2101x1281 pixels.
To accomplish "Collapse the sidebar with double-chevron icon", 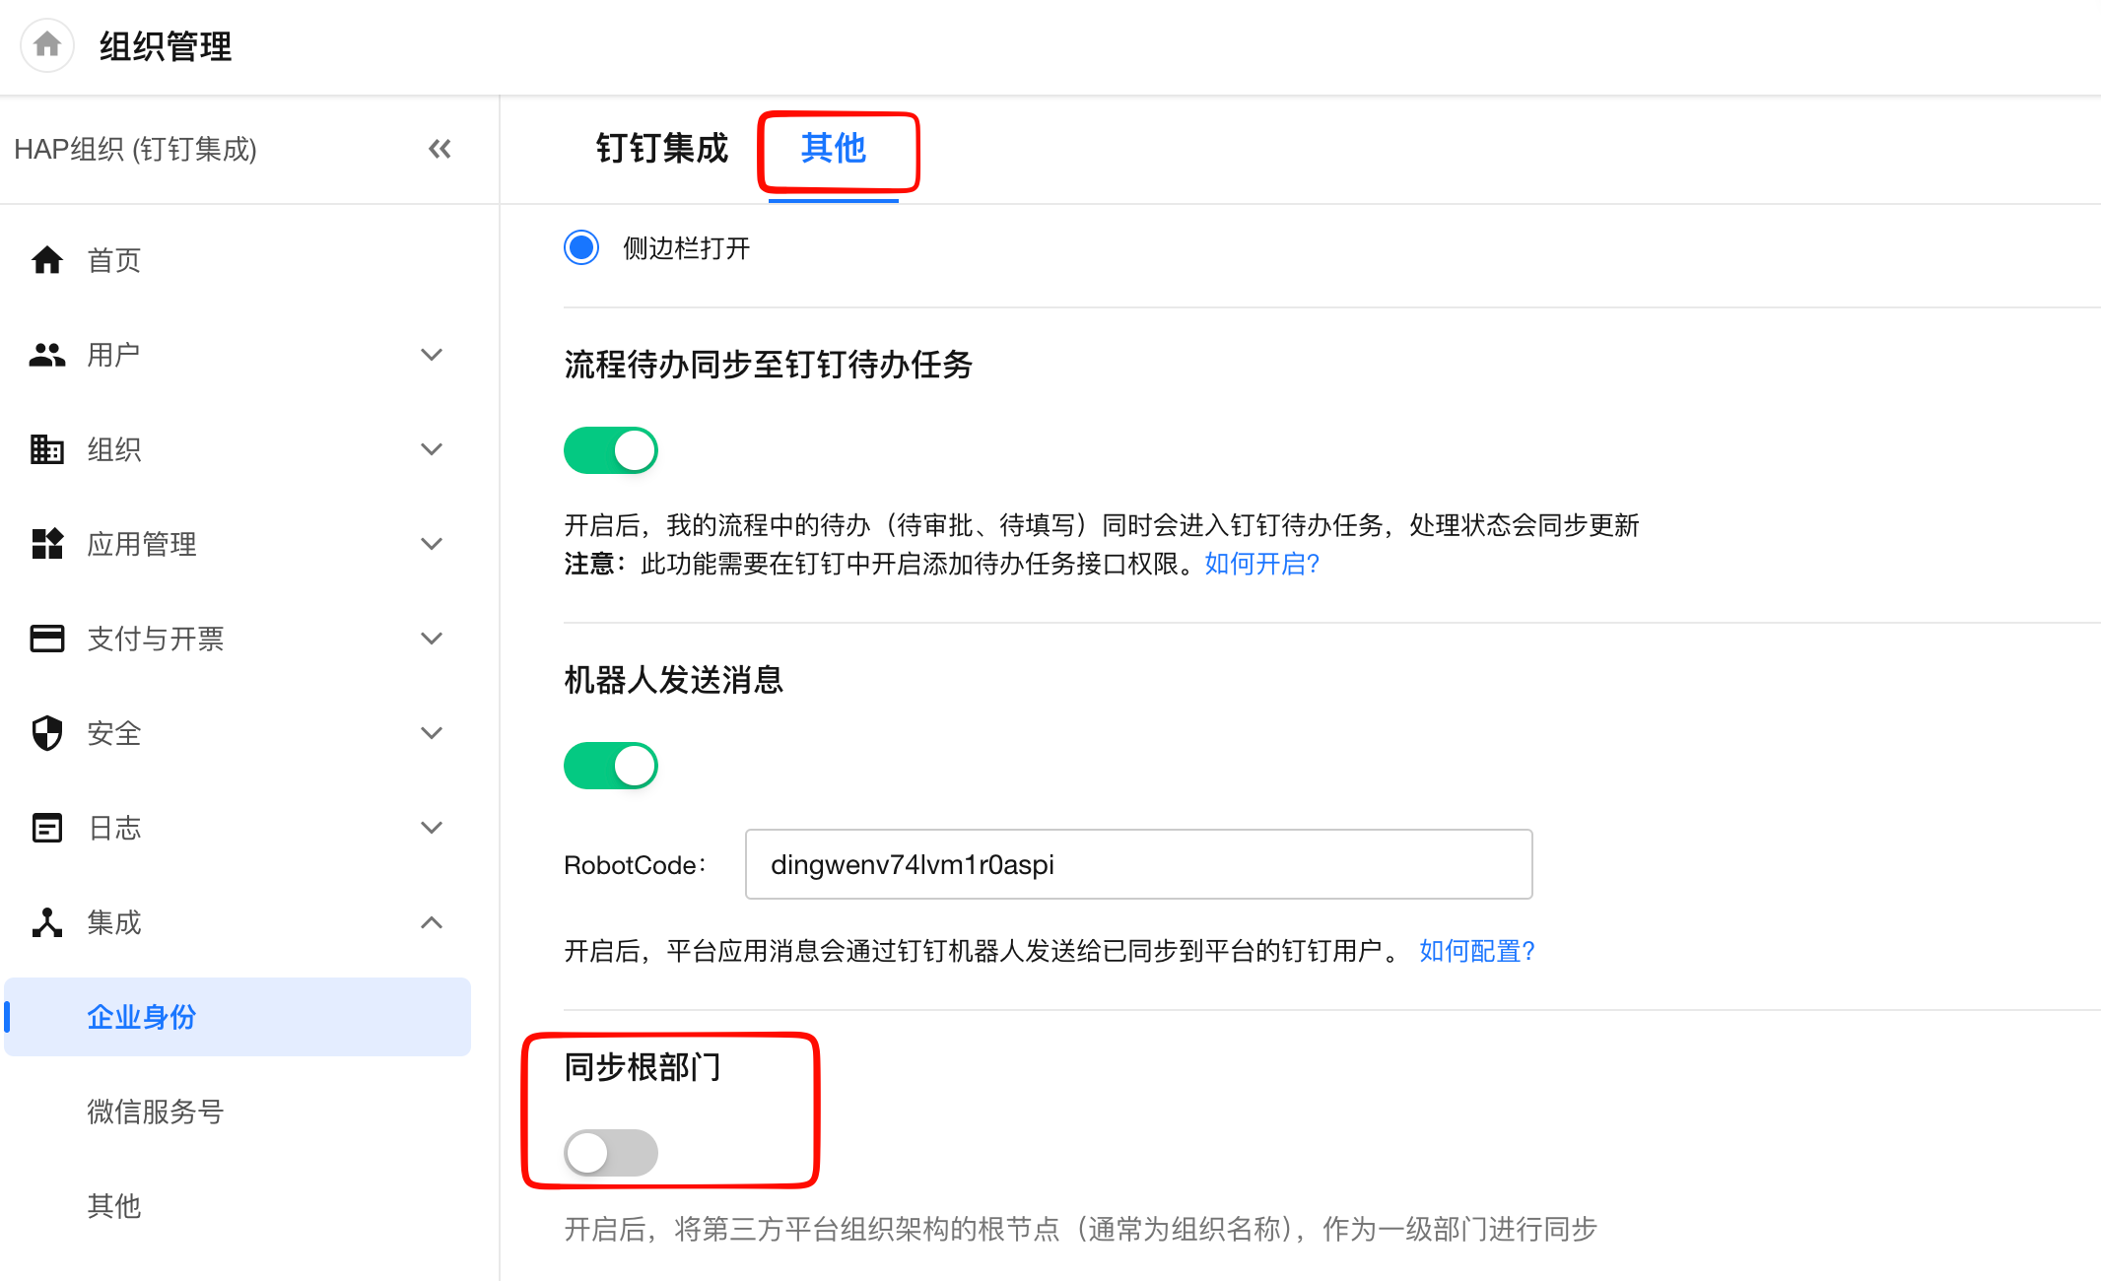I will click(440, 149).
